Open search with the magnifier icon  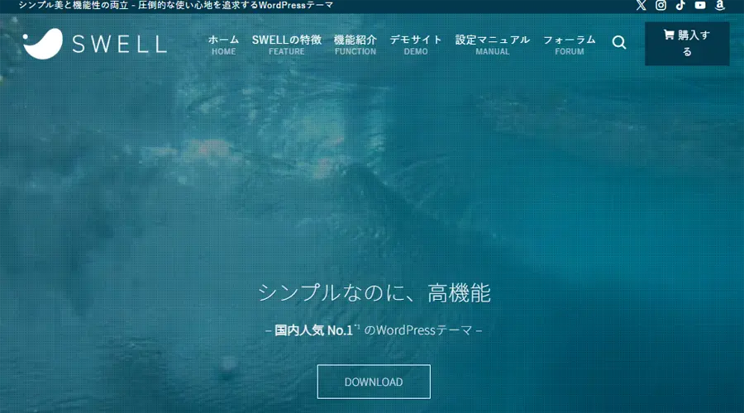point(619,43)
